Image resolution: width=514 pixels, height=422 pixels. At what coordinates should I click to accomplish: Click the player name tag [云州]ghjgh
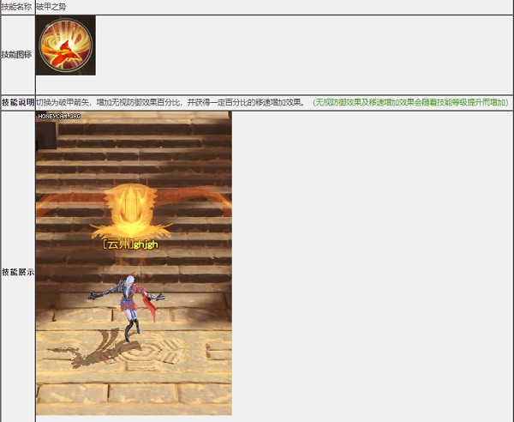130,244
